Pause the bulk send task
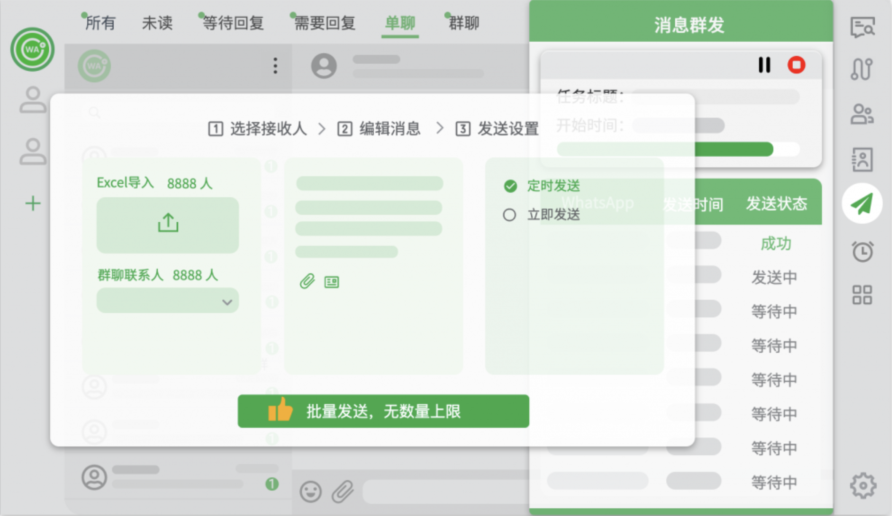 pos(764,65)
